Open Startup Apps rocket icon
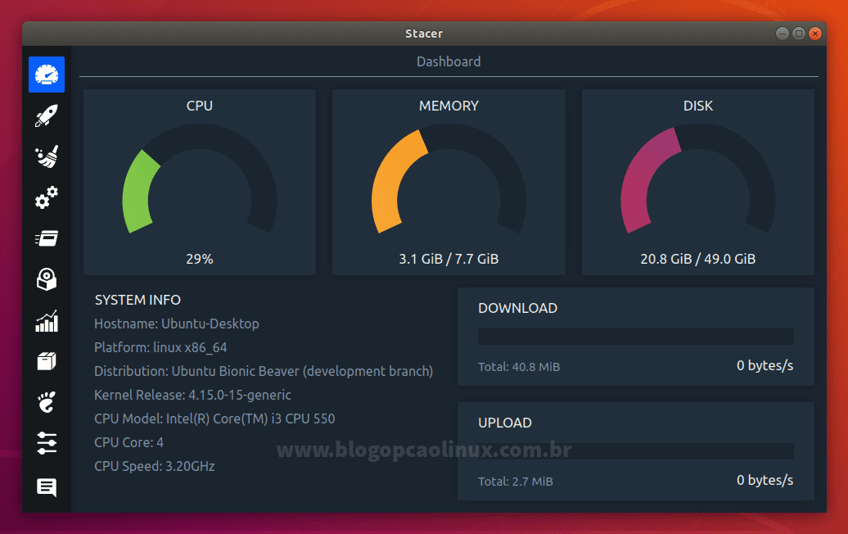The height and width of the screenshot is (534, 848). pos(47,115)
